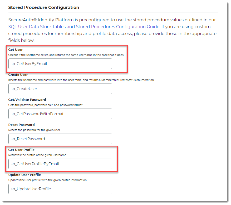Click the "Create User" field label
Screen dimensions: 231x205
(18, 75)
